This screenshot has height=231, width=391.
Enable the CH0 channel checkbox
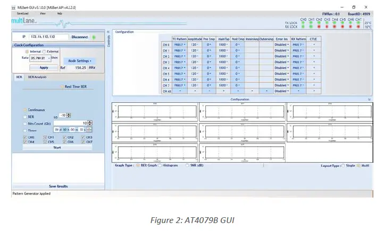[x=25, y=137]
